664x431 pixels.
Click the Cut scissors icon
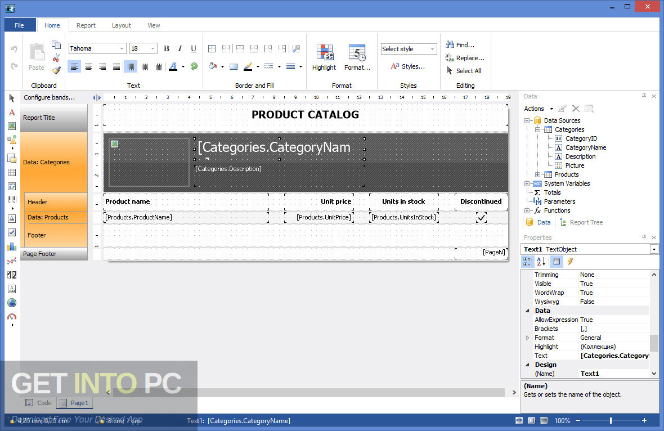pyautogui.click(x=56, y=57)
